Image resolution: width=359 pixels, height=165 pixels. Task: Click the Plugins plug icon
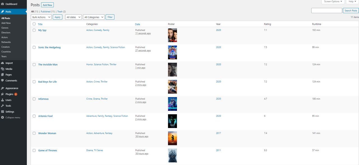pyautogui.click(x=3, y=94)
